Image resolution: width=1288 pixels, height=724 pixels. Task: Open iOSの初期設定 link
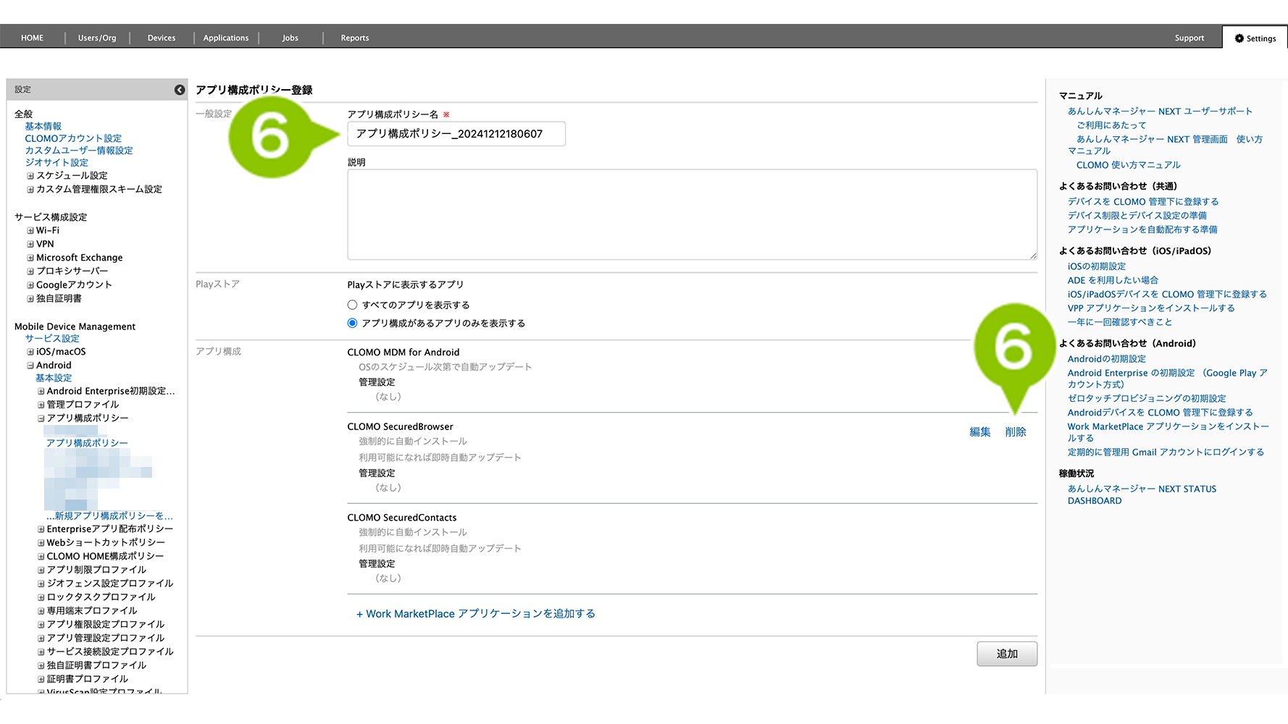(x=1097, y=266)
